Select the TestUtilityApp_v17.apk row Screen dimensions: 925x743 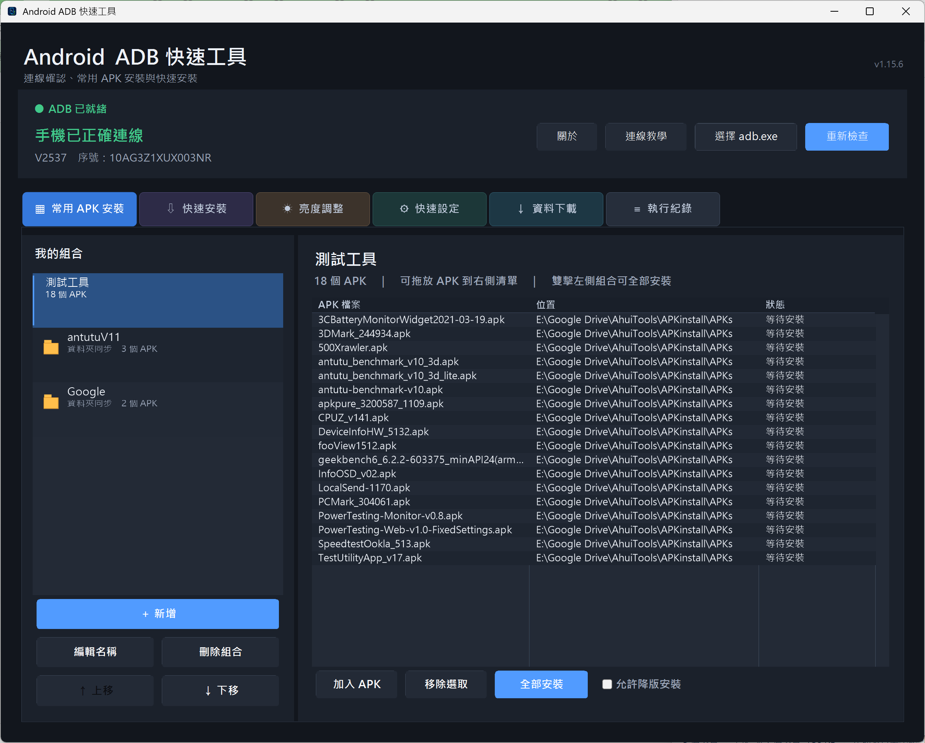click(594, 558)
